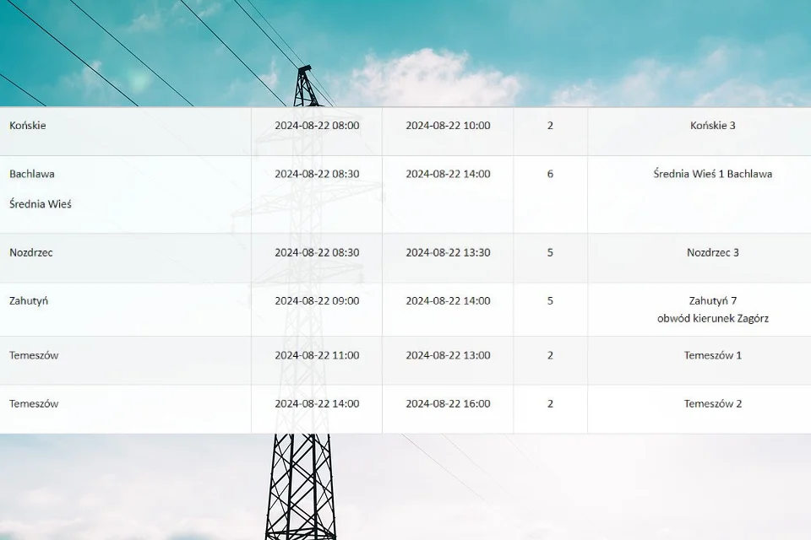The image size is (811, 540).
Task: Select the Temeszów 1 station cell
Action: 699,360
